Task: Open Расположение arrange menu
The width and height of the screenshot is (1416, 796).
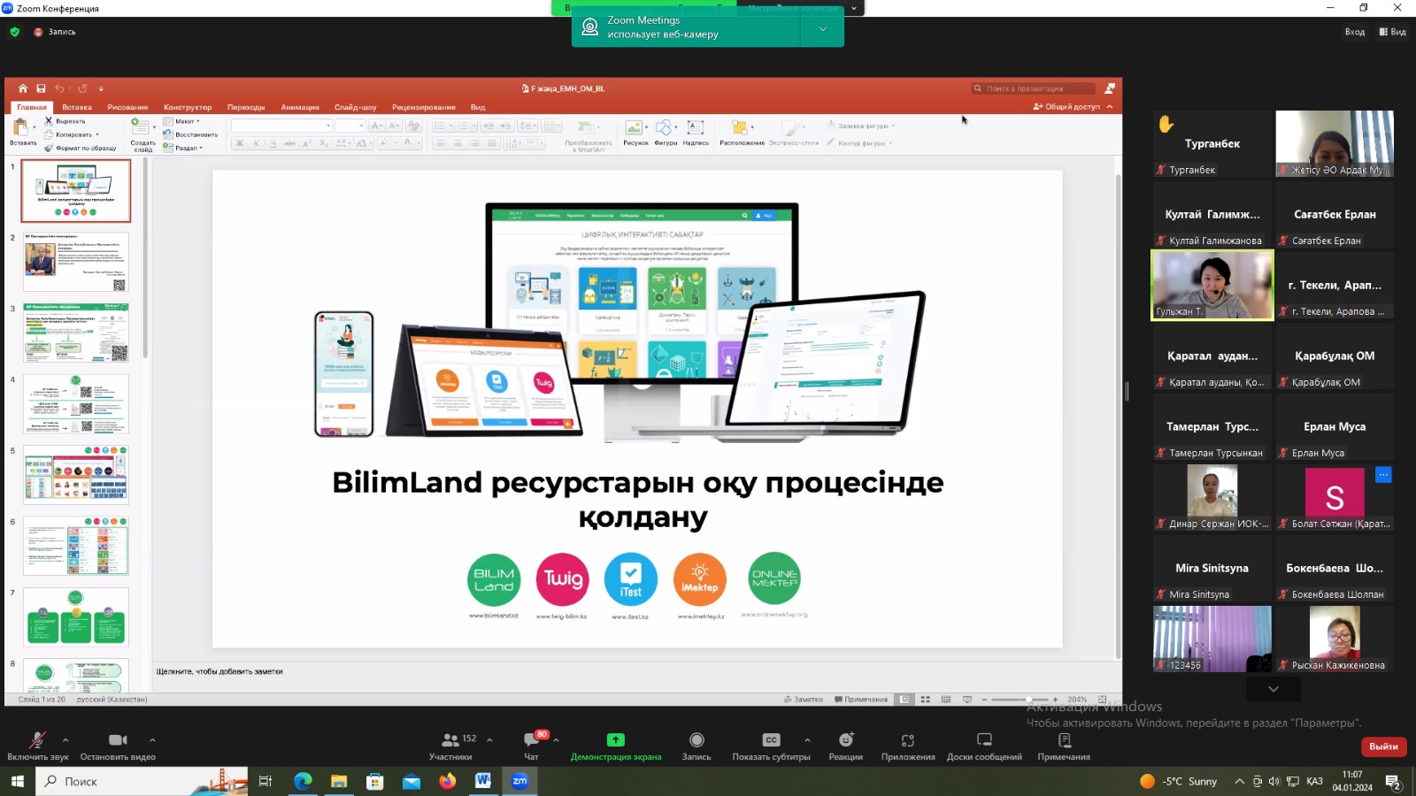Action: pyautogui.click(x=742, y=133)
